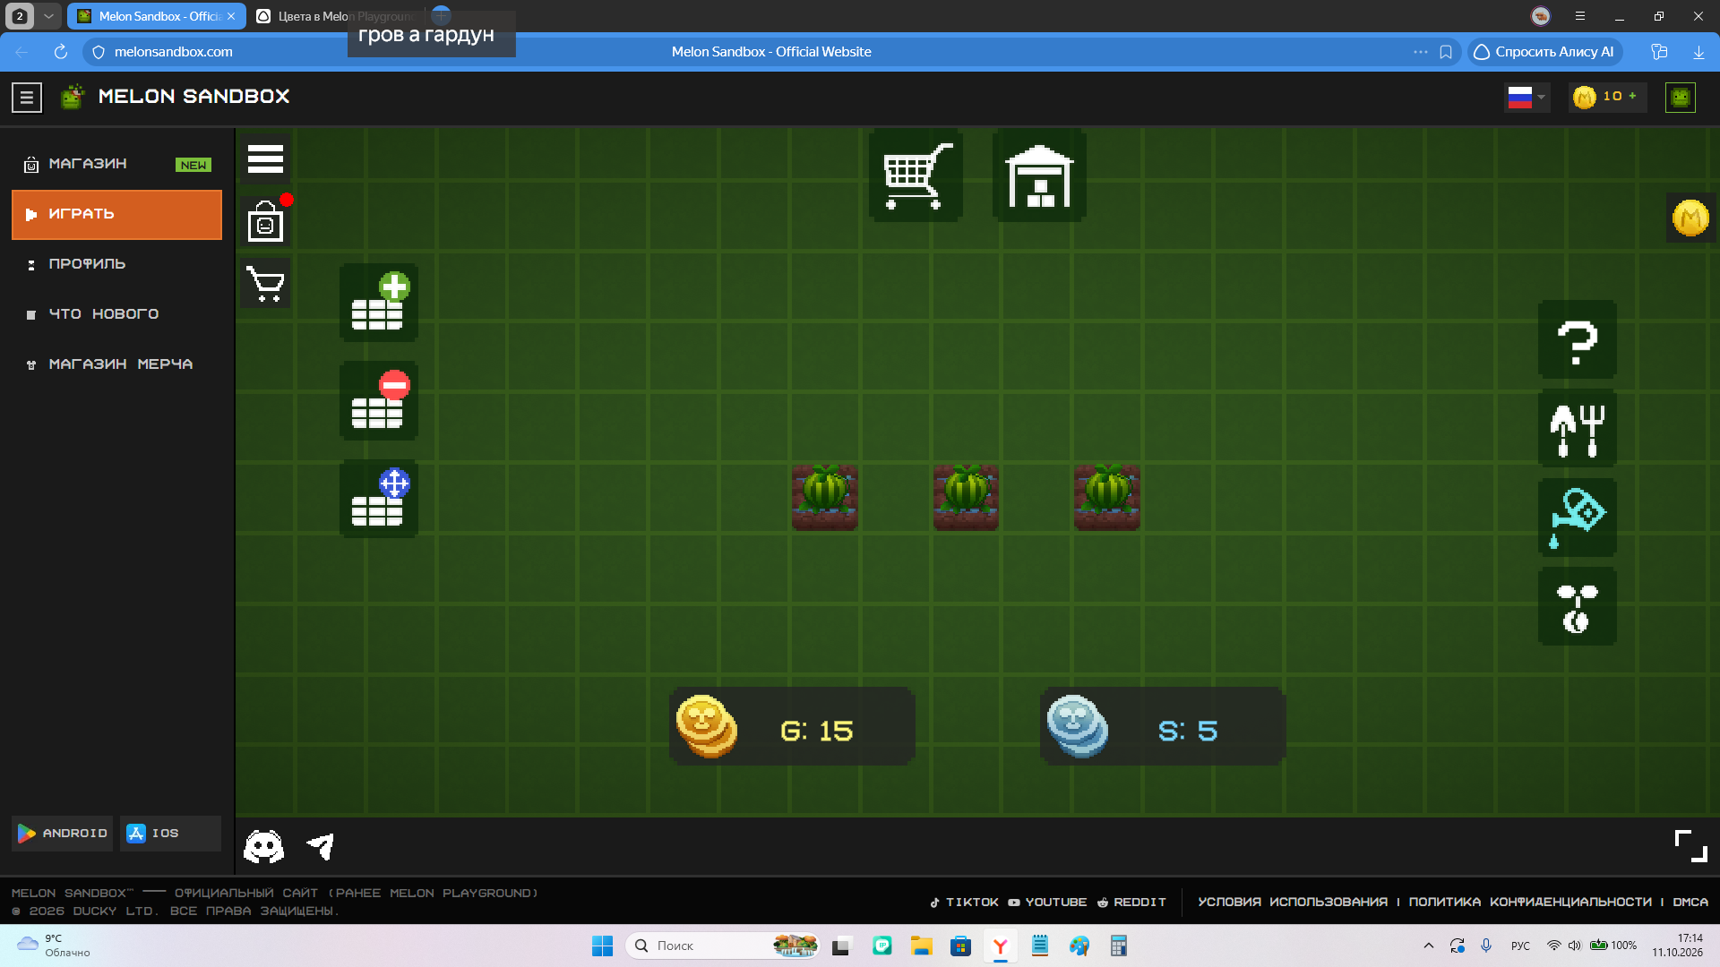Click the rightmost watermelon plant
1720x967 pixels.
point(1107,497)
